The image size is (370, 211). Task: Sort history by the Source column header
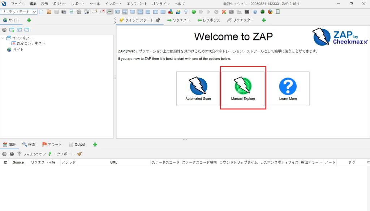tap(18, 163)
